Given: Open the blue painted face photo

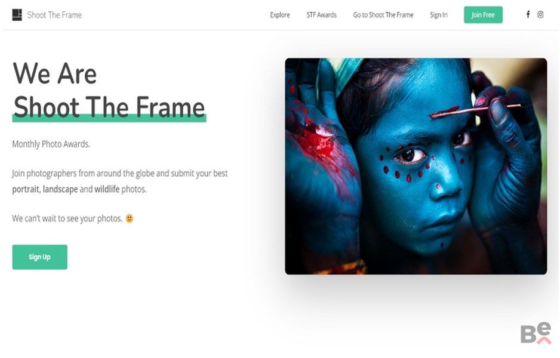Looking at the screenshot, I should click(416, 166).
